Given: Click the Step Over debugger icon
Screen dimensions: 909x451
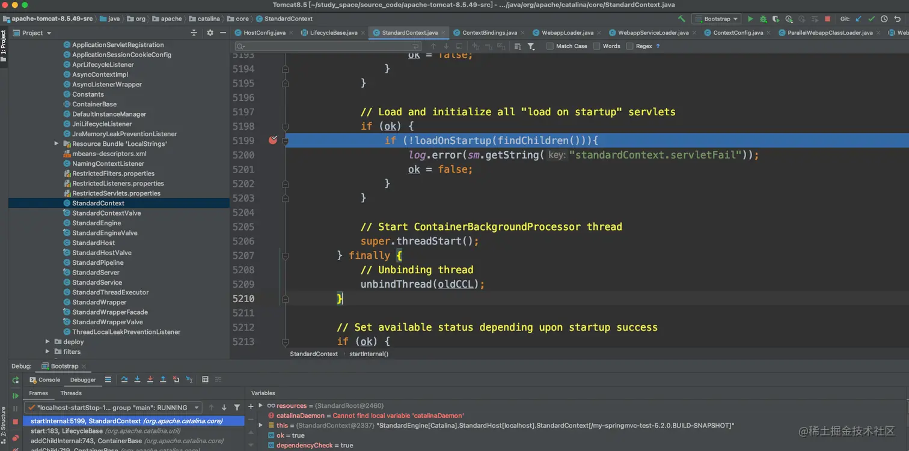Looking at the screenshot, I should coord(124,380).
